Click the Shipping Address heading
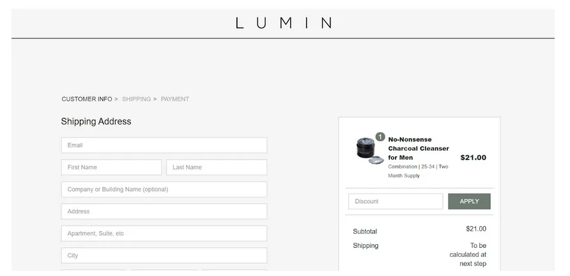The height and width of the screenshot is (276, 570). [96, 121]
